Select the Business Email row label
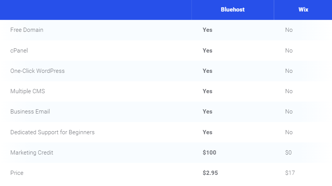 (x=30, y=112)
